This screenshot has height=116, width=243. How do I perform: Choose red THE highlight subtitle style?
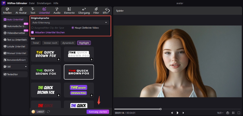pyautogui.click(x=79, y=72)
